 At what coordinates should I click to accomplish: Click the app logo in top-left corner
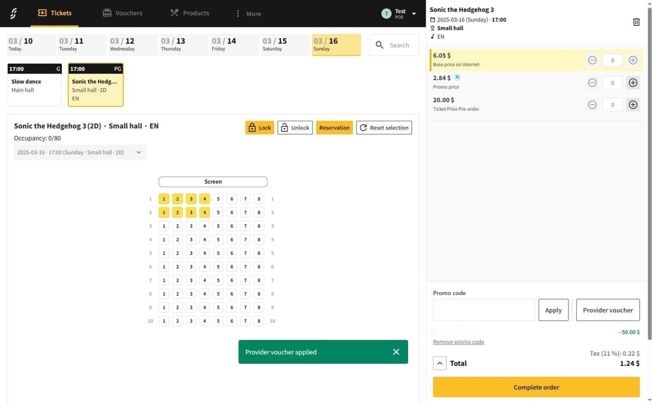(13, 13)
